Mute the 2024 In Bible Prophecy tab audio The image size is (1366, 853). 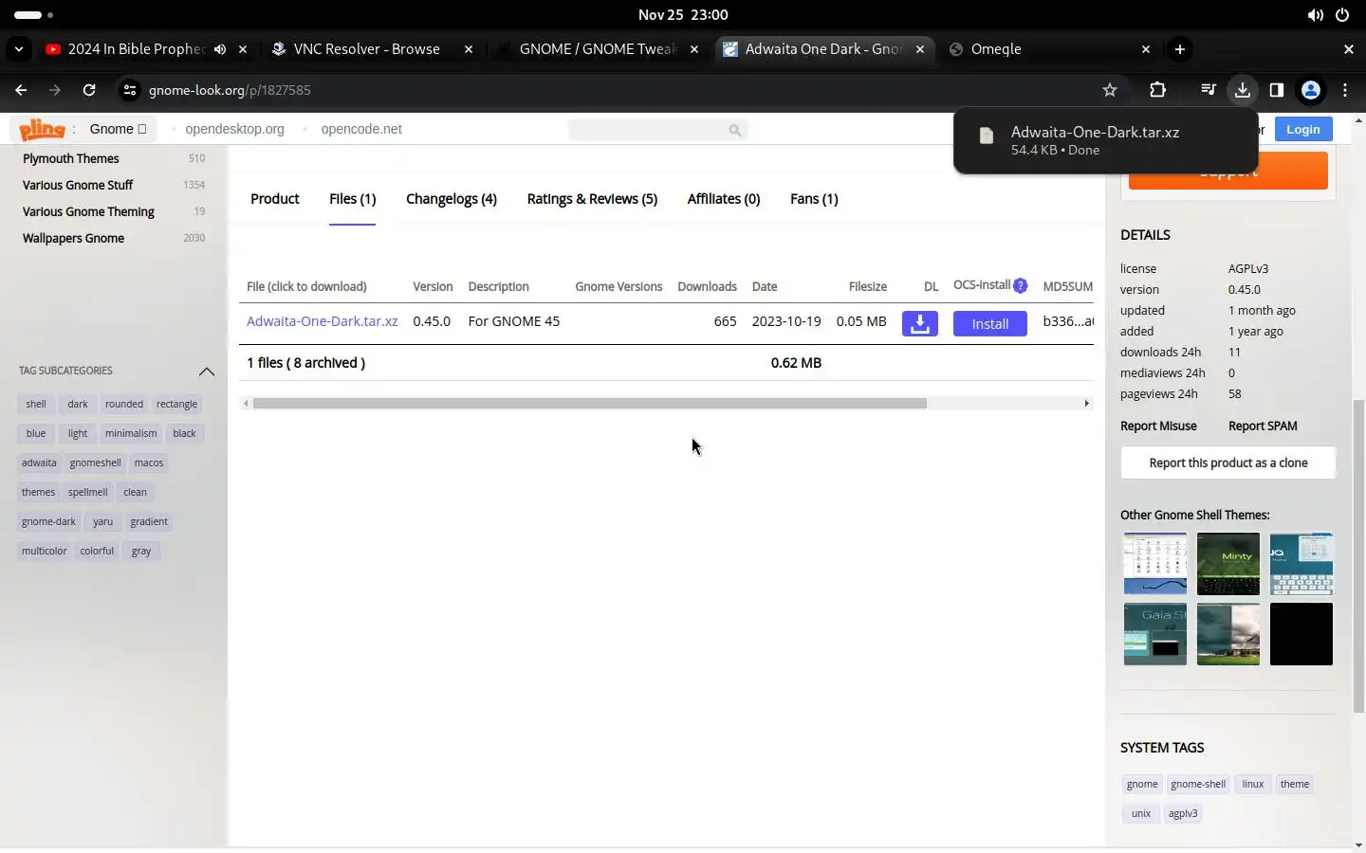click(x=220, y=49)
